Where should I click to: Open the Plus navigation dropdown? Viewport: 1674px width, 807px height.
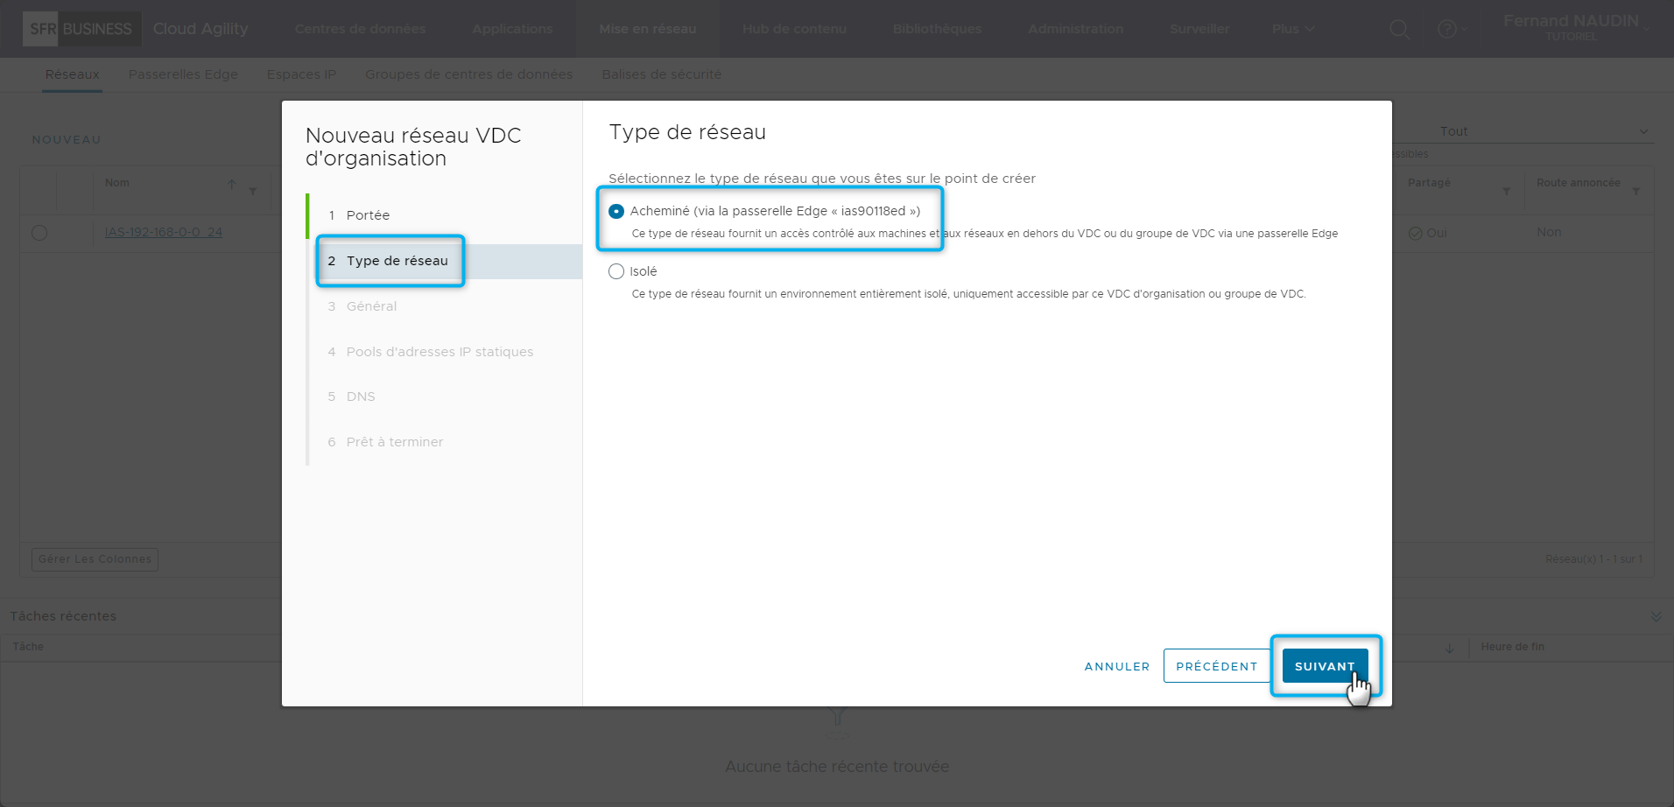click(x=1293, y=28)
